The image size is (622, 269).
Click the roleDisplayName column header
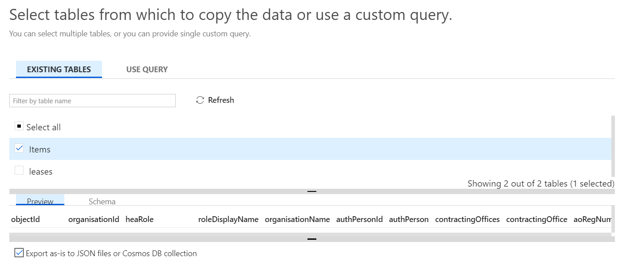pyautogui.click(x=228, y=219)
